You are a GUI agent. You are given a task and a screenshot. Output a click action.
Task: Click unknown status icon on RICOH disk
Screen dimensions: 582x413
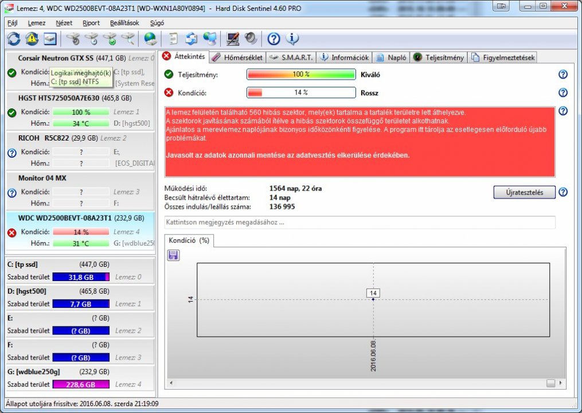(x=12, y=153)
